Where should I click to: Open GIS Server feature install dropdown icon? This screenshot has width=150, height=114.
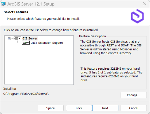coord(18,38)
